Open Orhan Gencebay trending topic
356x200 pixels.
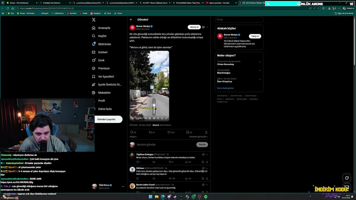coord(226,64)
